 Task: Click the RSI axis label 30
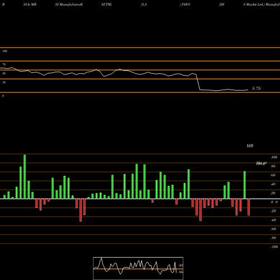click(4, 82)
